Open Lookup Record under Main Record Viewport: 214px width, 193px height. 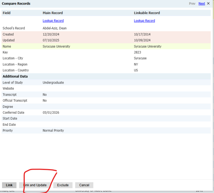point(53,21)
